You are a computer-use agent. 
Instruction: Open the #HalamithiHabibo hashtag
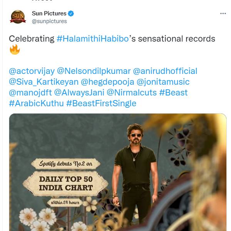click(92, 39)
